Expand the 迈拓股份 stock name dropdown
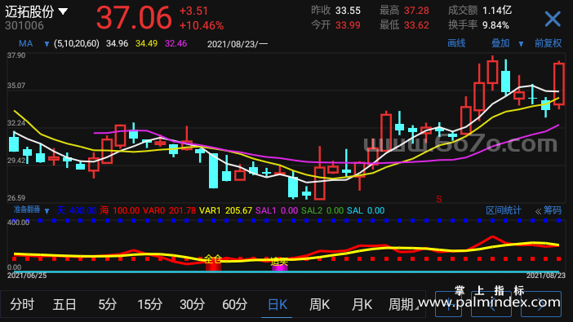The height and width of the screenshot is (322, 573). (63, 11)
